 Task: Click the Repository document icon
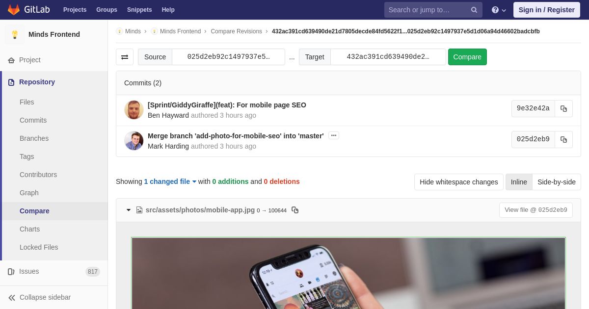click(11, 82)
